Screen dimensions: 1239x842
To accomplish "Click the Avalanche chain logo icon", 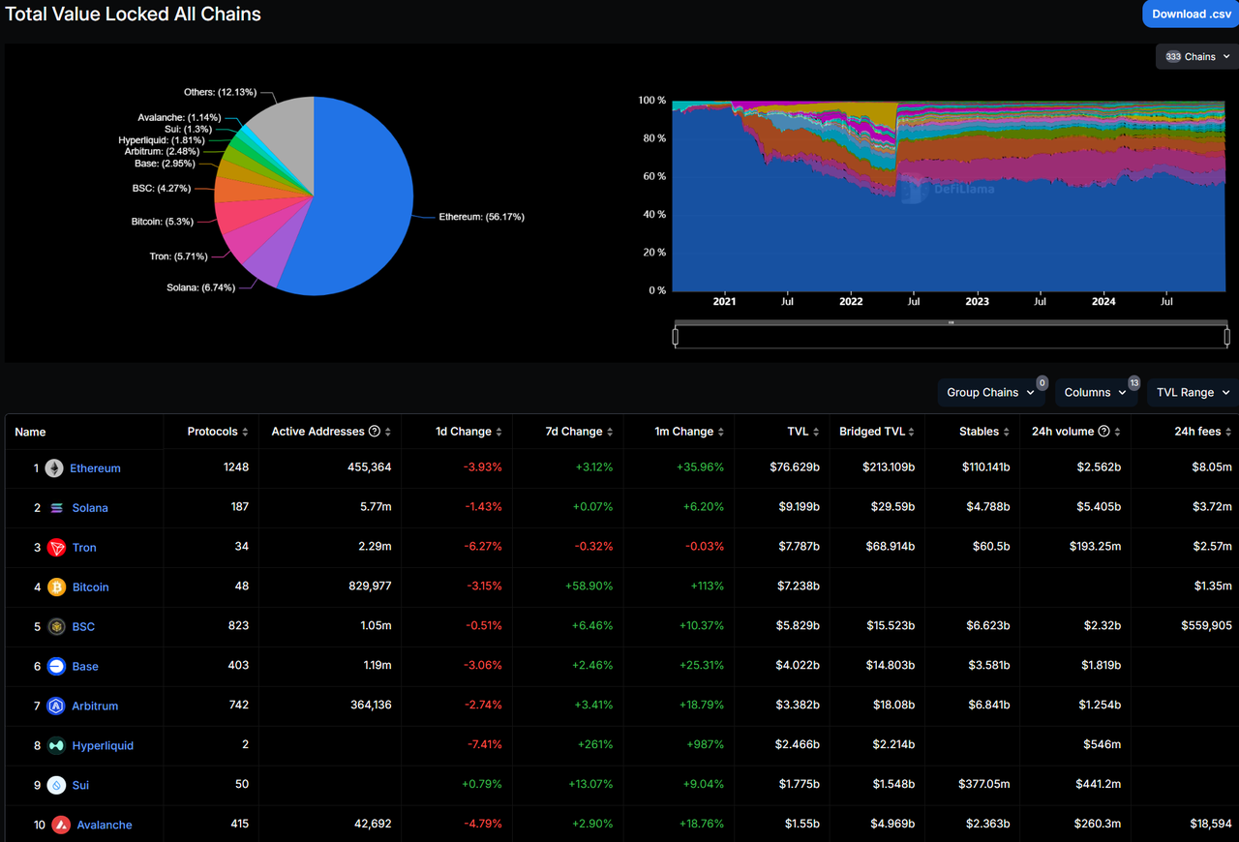I will [x=60, y=826].
